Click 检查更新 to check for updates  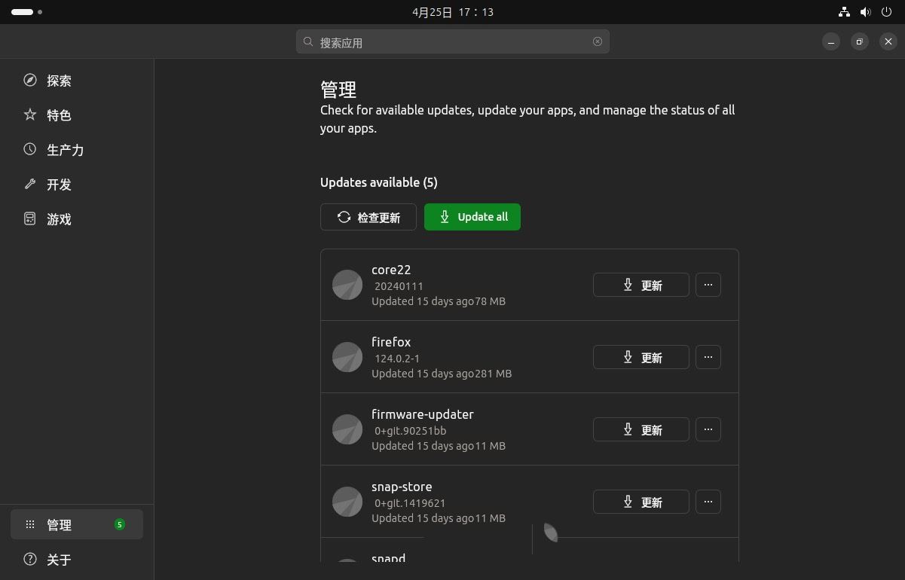(368, 217)
